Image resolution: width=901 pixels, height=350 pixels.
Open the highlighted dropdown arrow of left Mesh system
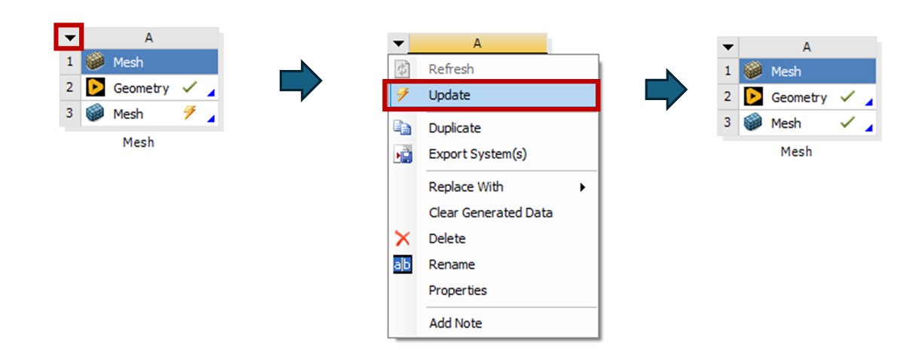coord(69,38)
